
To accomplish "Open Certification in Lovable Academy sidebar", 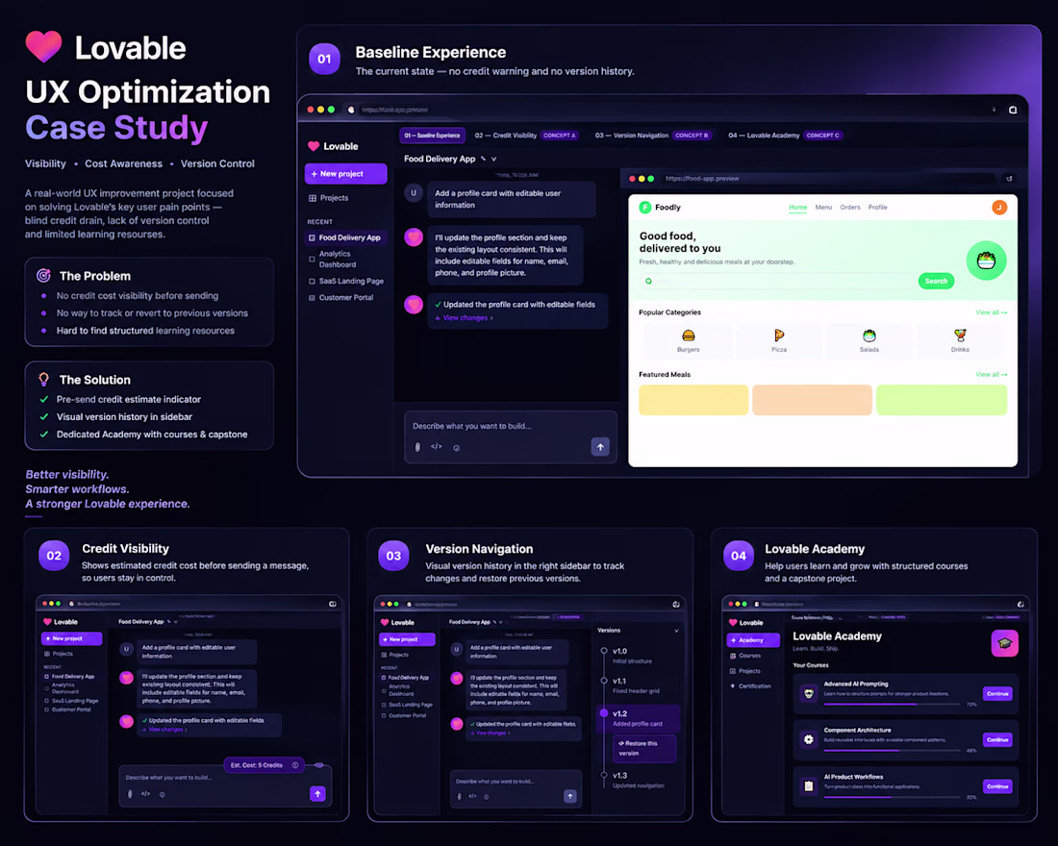I will 749,686.
